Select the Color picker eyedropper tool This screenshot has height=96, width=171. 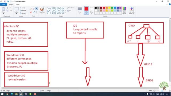[x=34, y=13]
